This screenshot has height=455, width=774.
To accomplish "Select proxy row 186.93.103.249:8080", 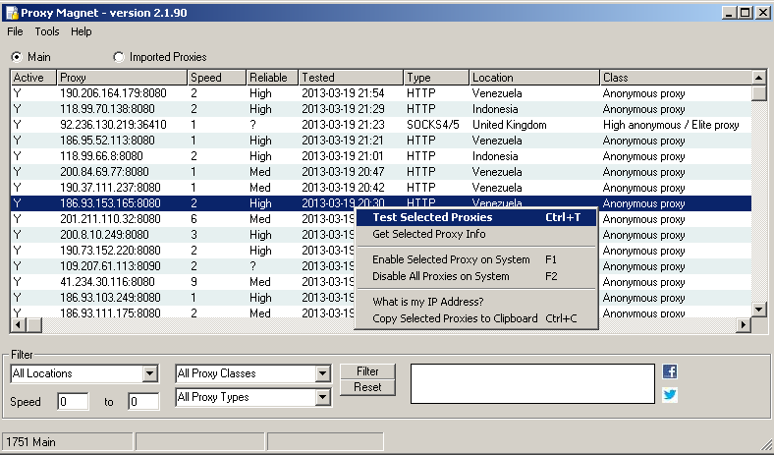I will 183,298.
